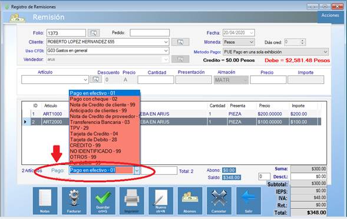The width and height of the screenshot is (347, 219).
Task: Open the Almacén MATR dropdown
Action: (245, 80)
